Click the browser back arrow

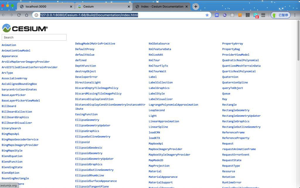(4, 15)
